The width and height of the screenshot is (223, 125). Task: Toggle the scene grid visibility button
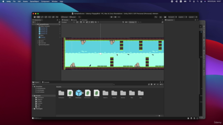pos(96,22)
